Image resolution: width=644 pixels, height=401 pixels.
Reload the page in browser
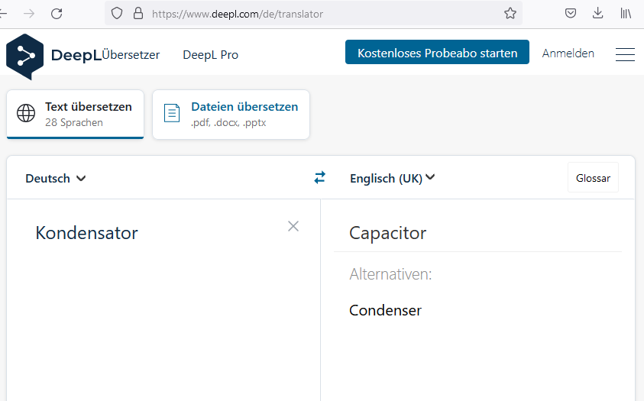57,14
